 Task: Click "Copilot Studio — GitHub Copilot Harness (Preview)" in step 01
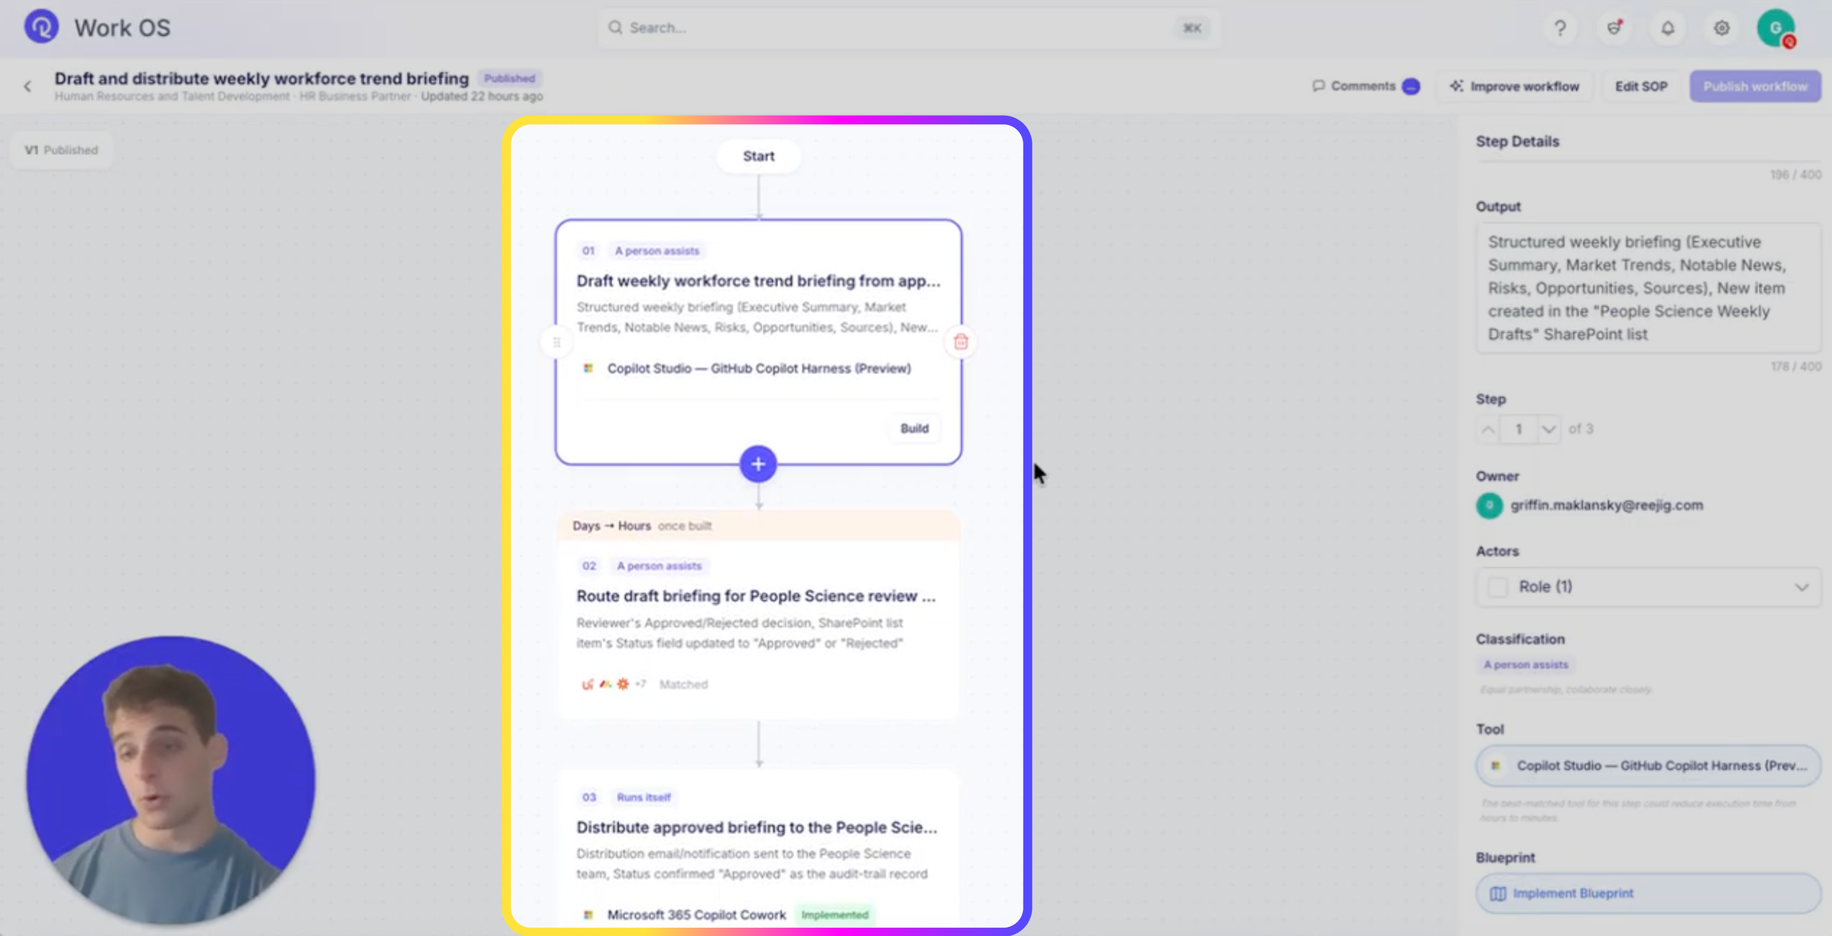[x=759, y=368]
